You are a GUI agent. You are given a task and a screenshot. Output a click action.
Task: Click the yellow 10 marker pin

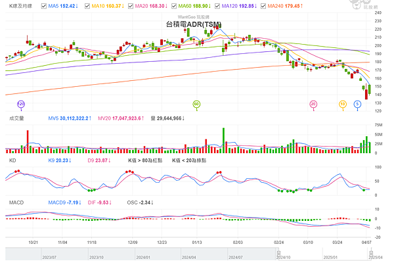343,104
